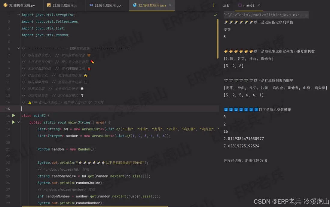The image size is (330, 207).
Task: Open the editor tabs more-options menu
Action: 214,5
